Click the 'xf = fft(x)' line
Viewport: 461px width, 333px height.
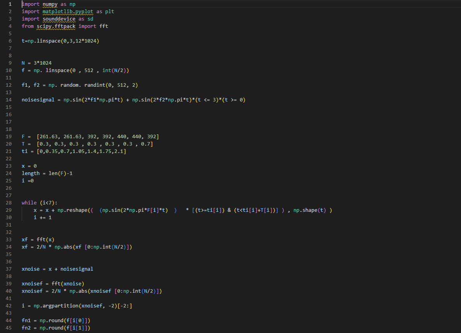point(38,239)
